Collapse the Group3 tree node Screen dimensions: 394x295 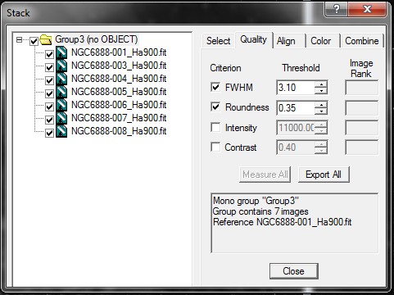pos(19,40)
